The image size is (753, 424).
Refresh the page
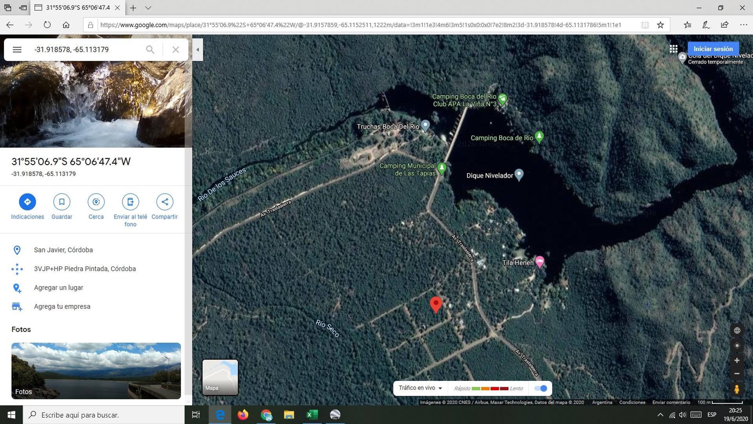pyautogui.click(x=47, y=25)
